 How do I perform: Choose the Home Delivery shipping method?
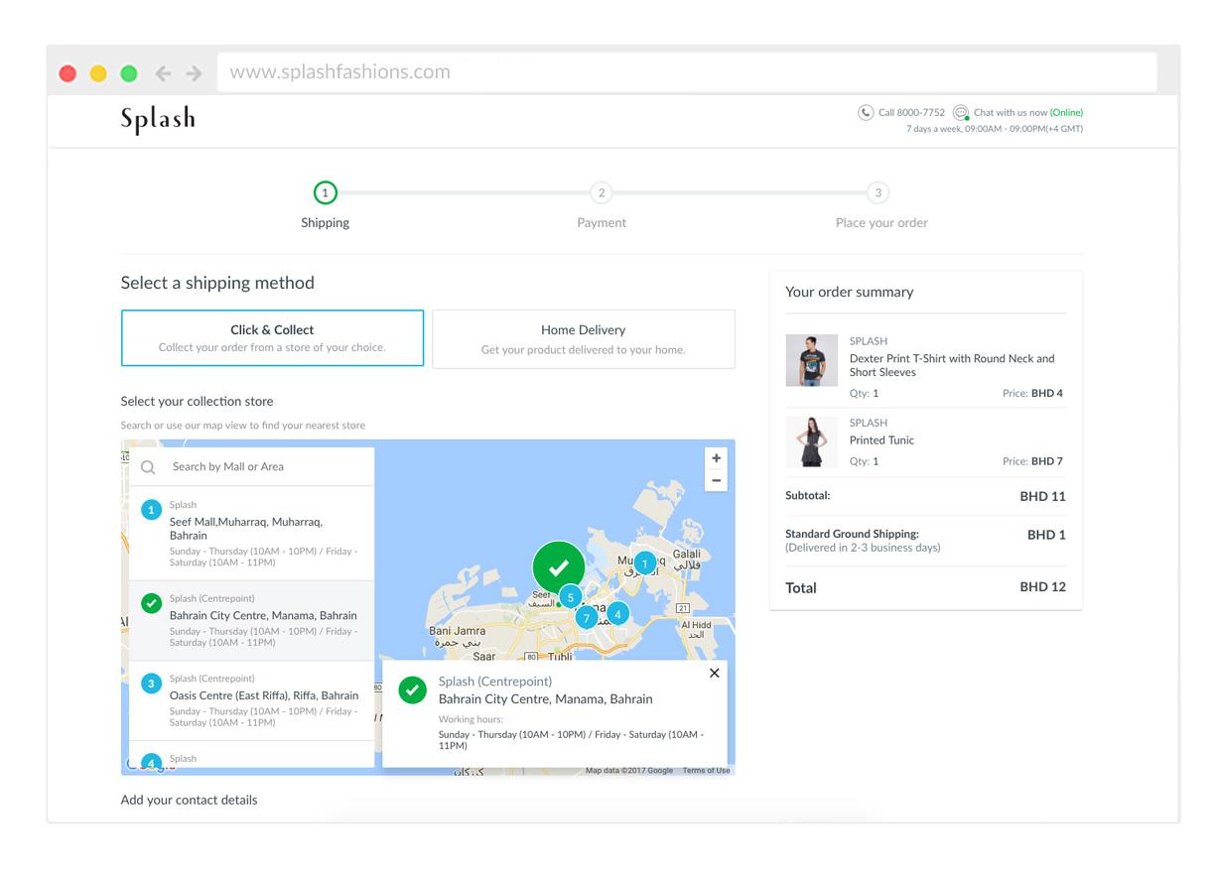tap(584, 338)
